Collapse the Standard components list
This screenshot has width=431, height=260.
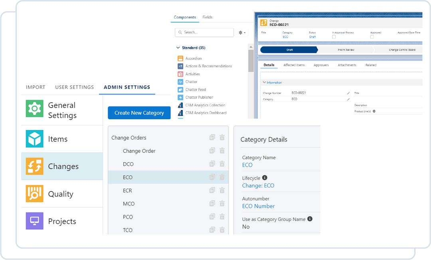click(x=178, y=47)
